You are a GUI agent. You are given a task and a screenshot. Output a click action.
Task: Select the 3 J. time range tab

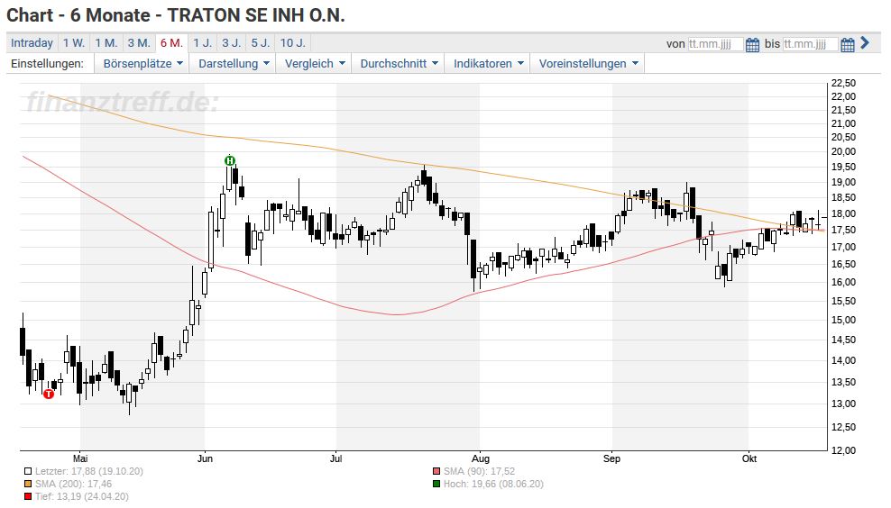(x=231, y=42)
